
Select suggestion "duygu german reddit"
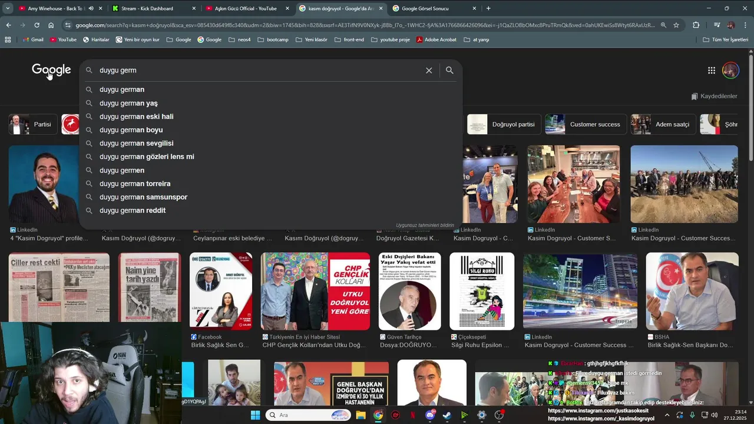tap(271, 210)
